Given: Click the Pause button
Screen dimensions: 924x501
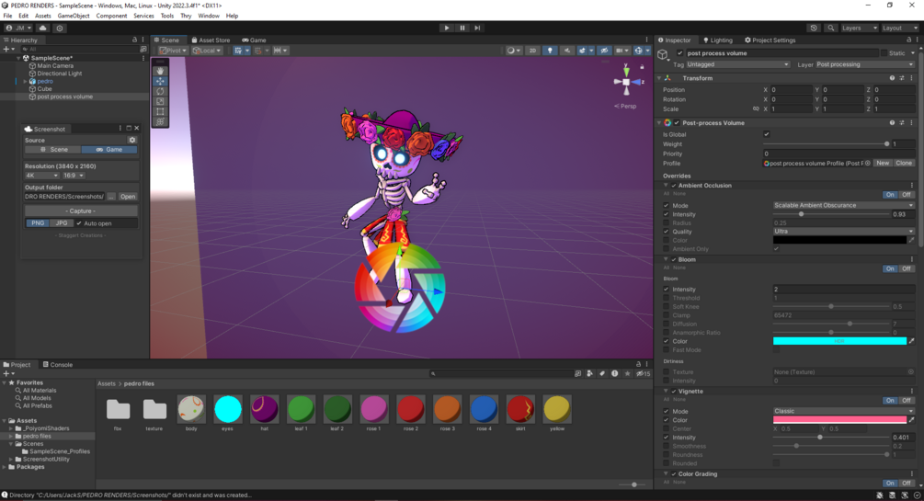Looking at the screenshot, I should pos(462,28).
